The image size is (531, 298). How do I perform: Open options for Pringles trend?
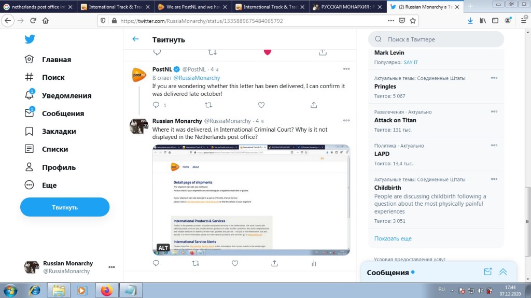494,78
